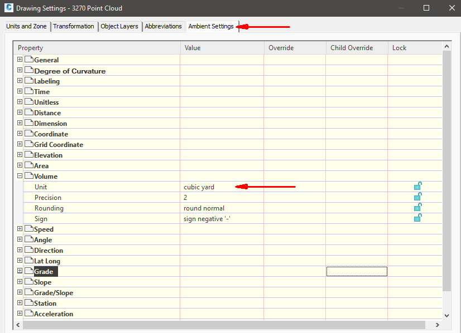Image resolution: width=461 pixels, height=333 pixels.
Task: Expand the Degree of Curvature settings
Action: [x=20, y=70]
